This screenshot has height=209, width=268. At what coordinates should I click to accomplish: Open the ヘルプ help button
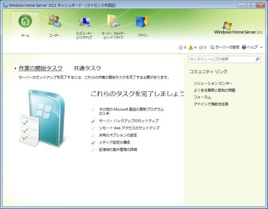(x=250, y=47)
